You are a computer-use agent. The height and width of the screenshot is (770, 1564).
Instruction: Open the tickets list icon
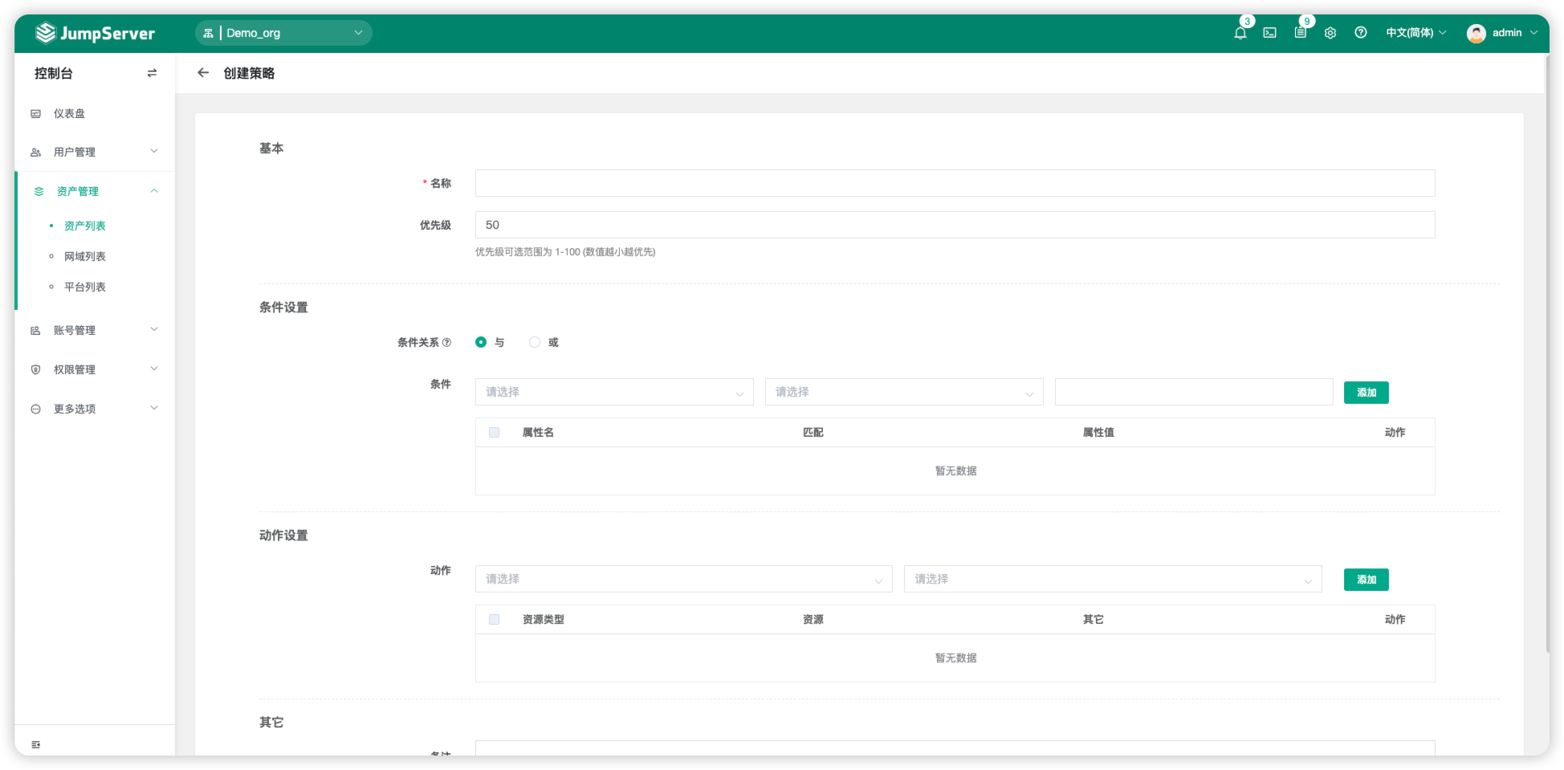coord(1300,33)
